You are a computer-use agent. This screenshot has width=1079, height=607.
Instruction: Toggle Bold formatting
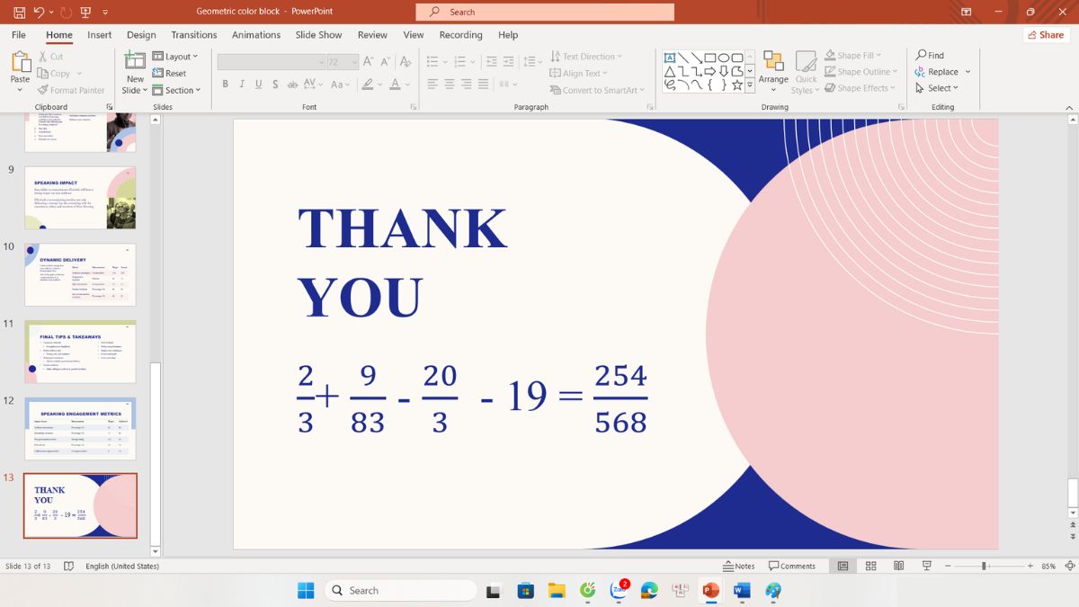(x=226, y=85)
